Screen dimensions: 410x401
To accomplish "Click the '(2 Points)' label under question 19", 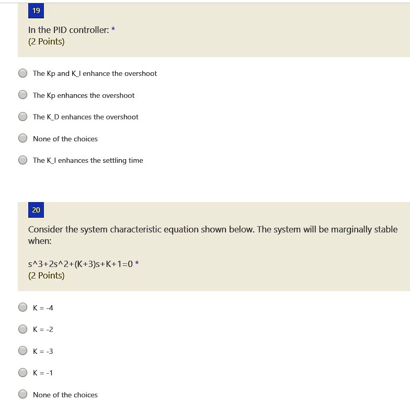I will pos(46,42).
